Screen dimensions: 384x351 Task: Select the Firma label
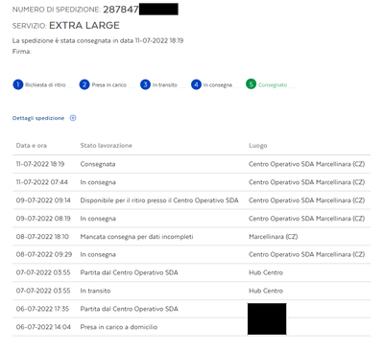(22, 52)
